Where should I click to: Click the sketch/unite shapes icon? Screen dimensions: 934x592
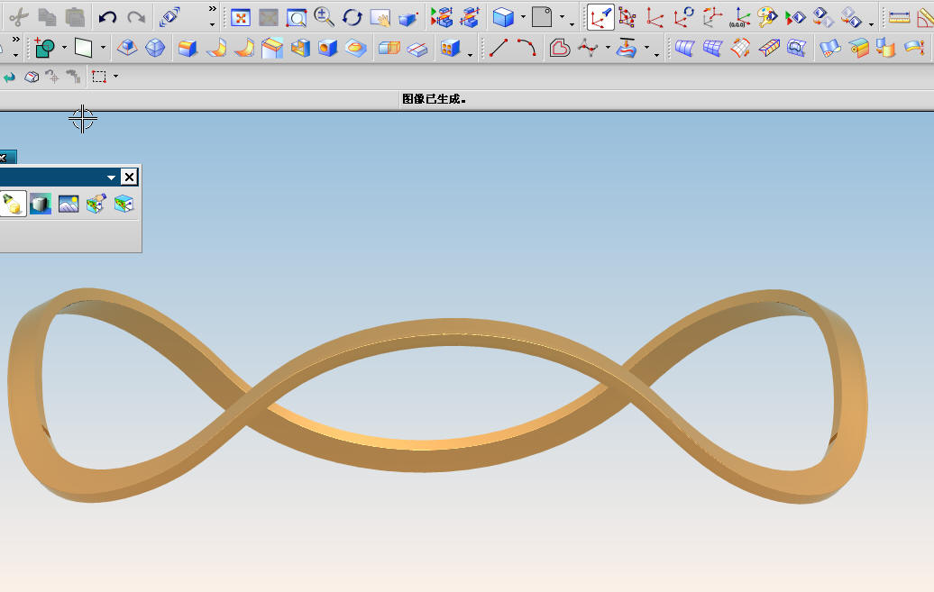coord(45,48)
